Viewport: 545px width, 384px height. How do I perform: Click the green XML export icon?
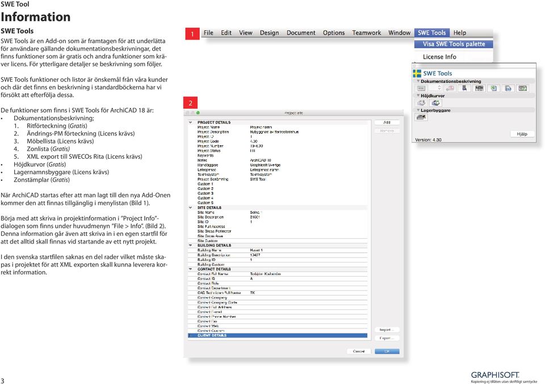[x=493, y=88]
